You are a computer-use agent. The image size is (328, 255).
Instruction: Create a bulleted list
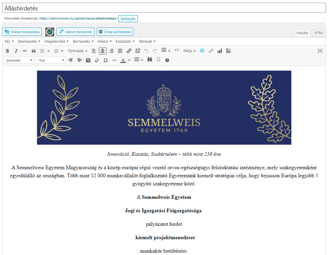(42, 51)
